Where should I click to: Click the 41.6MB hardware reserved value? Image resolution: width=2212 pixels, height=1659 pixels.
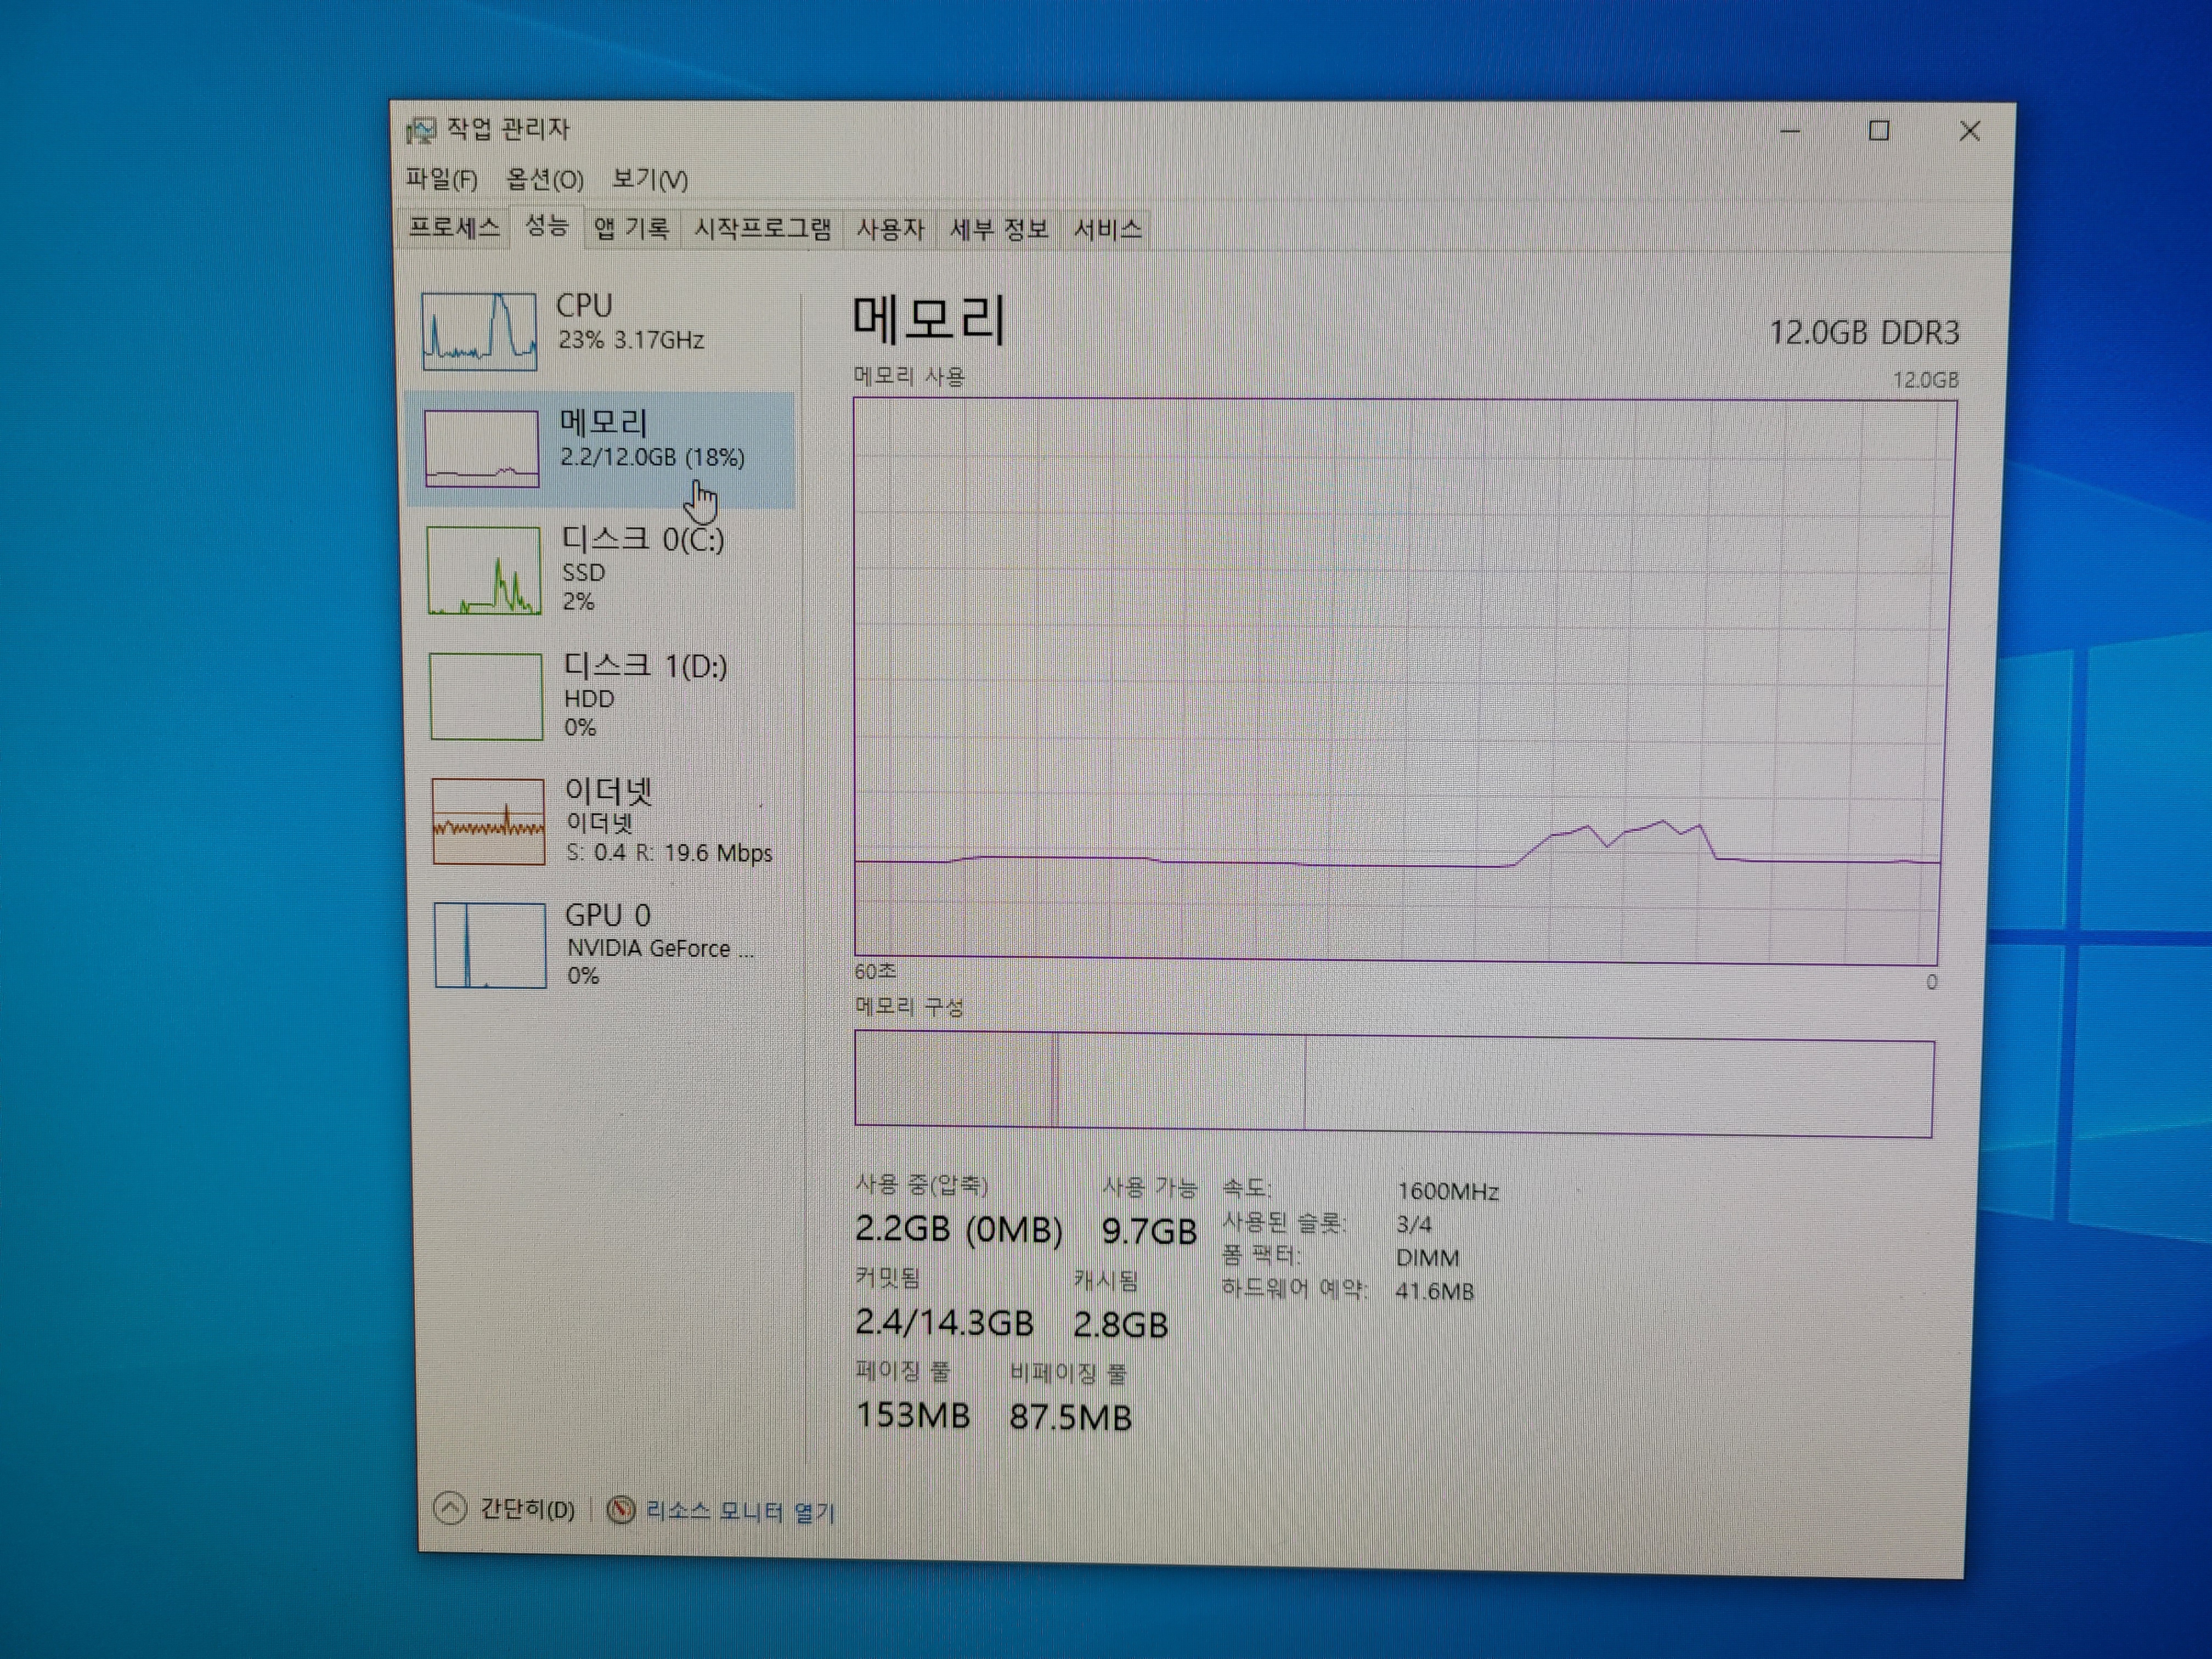pyautogui.click(x=1434, y=1291)
